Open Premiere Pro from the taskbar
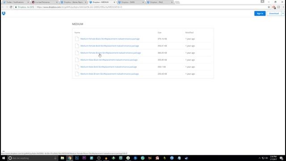Screen dimensions: 286x161 tap(84, 158)
